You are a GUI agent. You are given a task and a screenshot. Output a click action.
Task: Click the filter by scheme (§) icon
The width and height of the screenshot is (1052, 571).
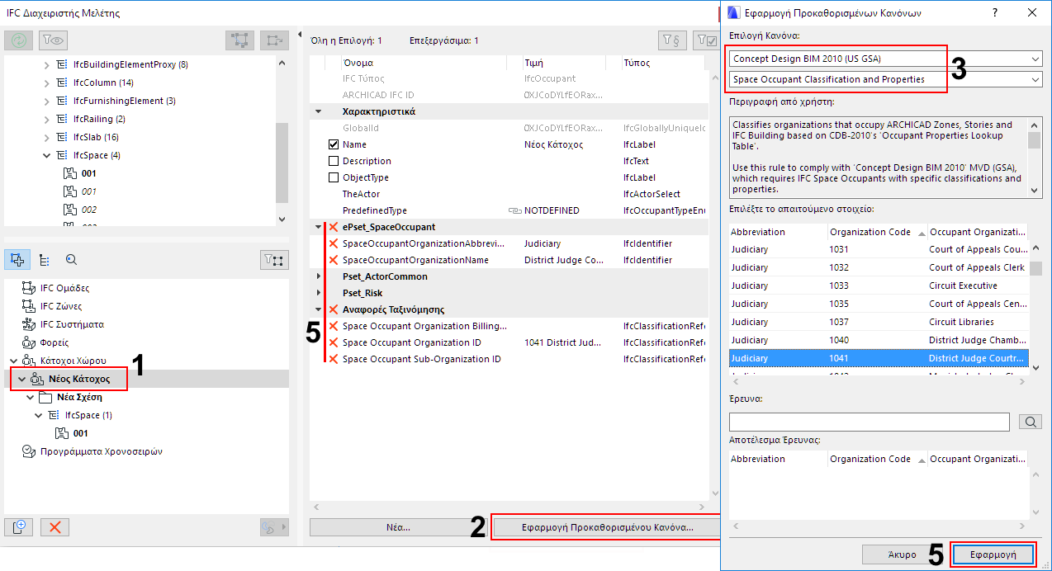pyautogui.click(x=672, y=40)
